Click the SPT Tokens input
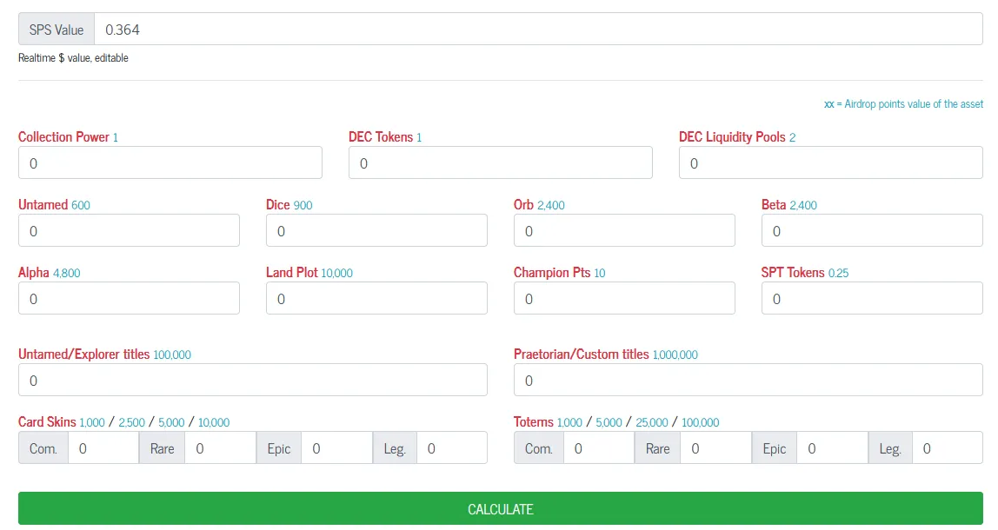The height and width of the screenshot is (530, 998). click(x=872, y=298)
